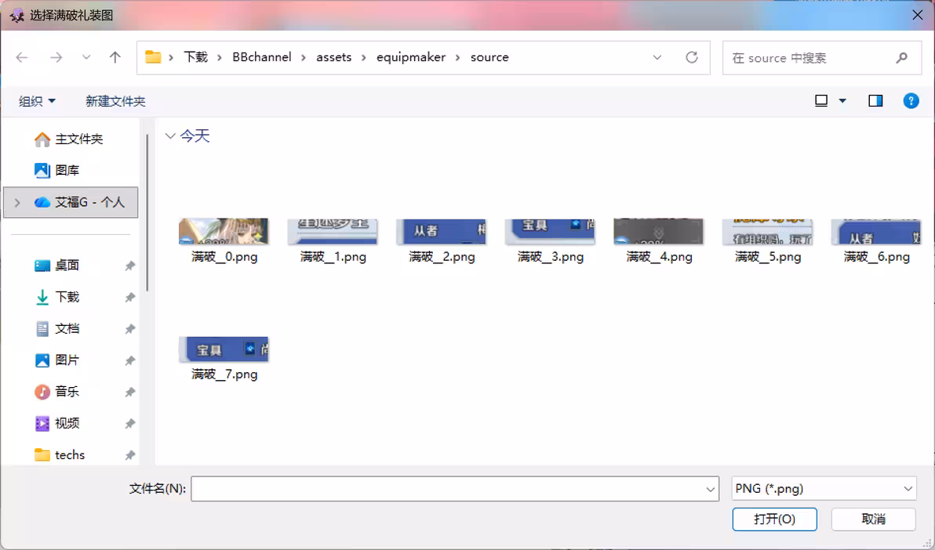Viewport: 935px width, 550px height.
Task: Open PNG (*.png) file type dropdown
Action: pyautogui.click(x=824, y=489)
